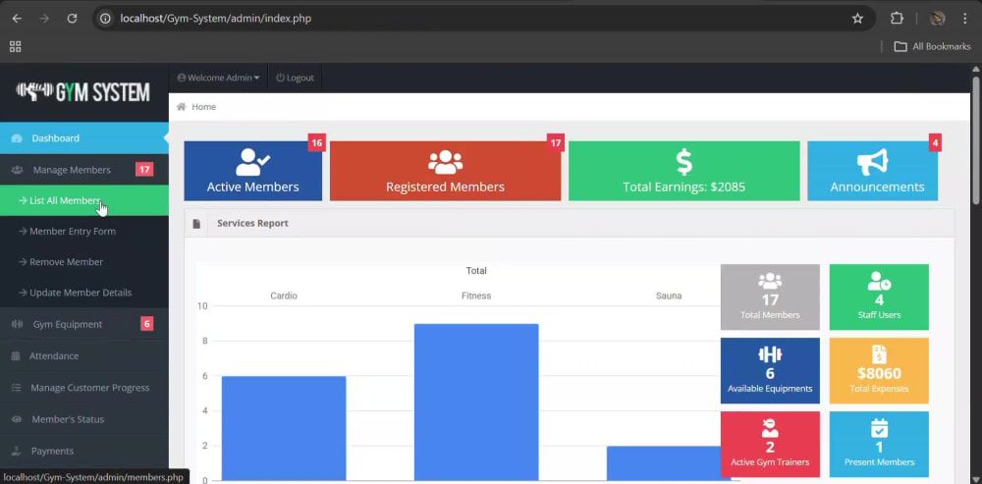This screenshot has width=982, height=484.
Task: Click the Home breadcrumb text
Action: coord(203,106)
